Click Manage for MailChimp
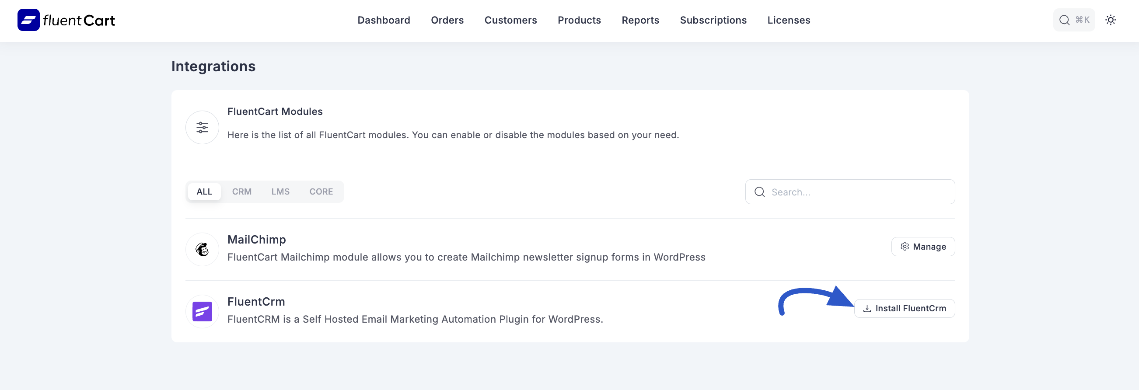The height and width of the screenshot is (390, 1139). coord(923,247)
